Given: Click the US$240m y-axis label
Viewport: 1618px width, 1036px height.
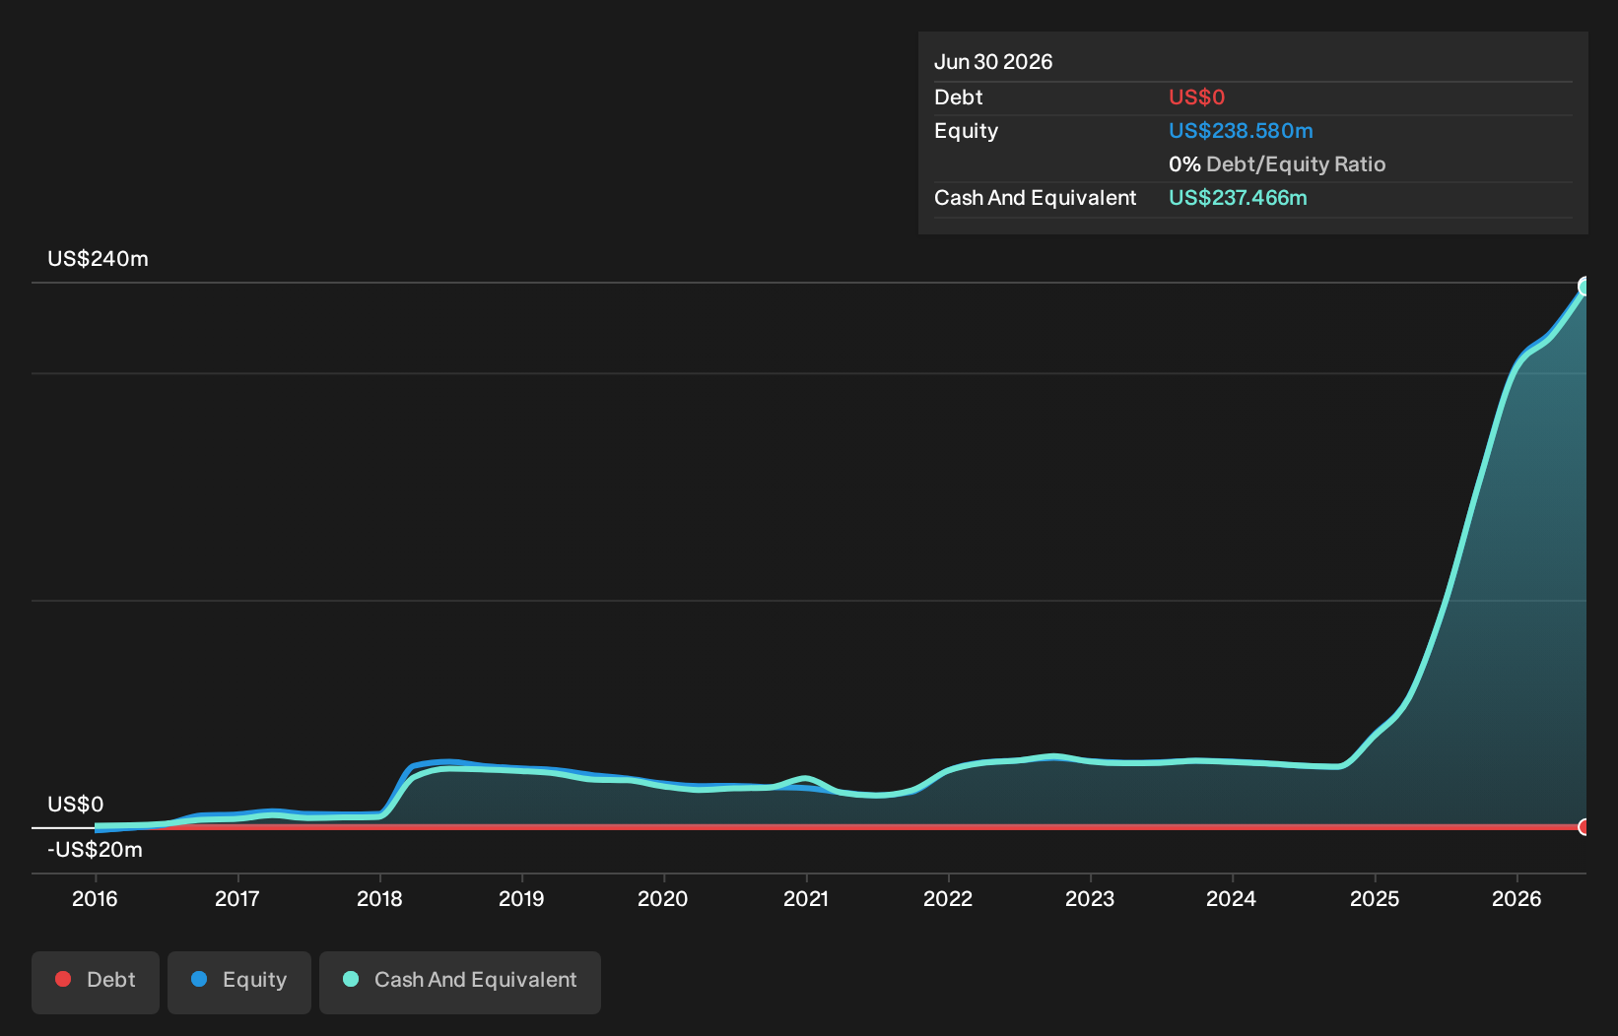Looking at the screenshot, I should click(x=98, y=259).
